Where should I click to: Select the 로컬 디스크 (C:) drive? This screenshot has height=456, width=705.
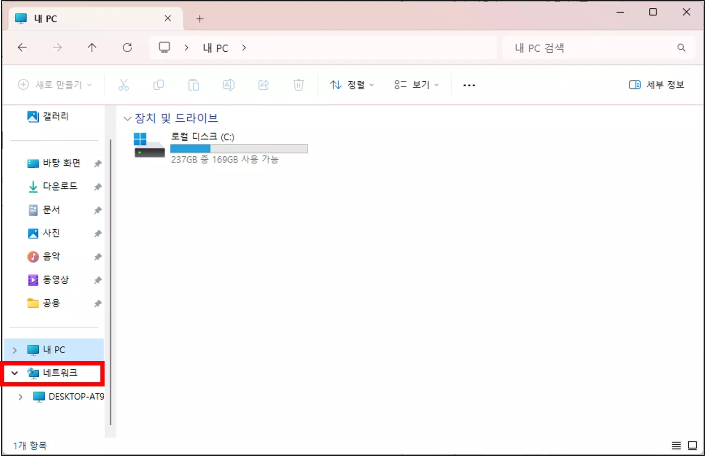(x=220, y=148)
